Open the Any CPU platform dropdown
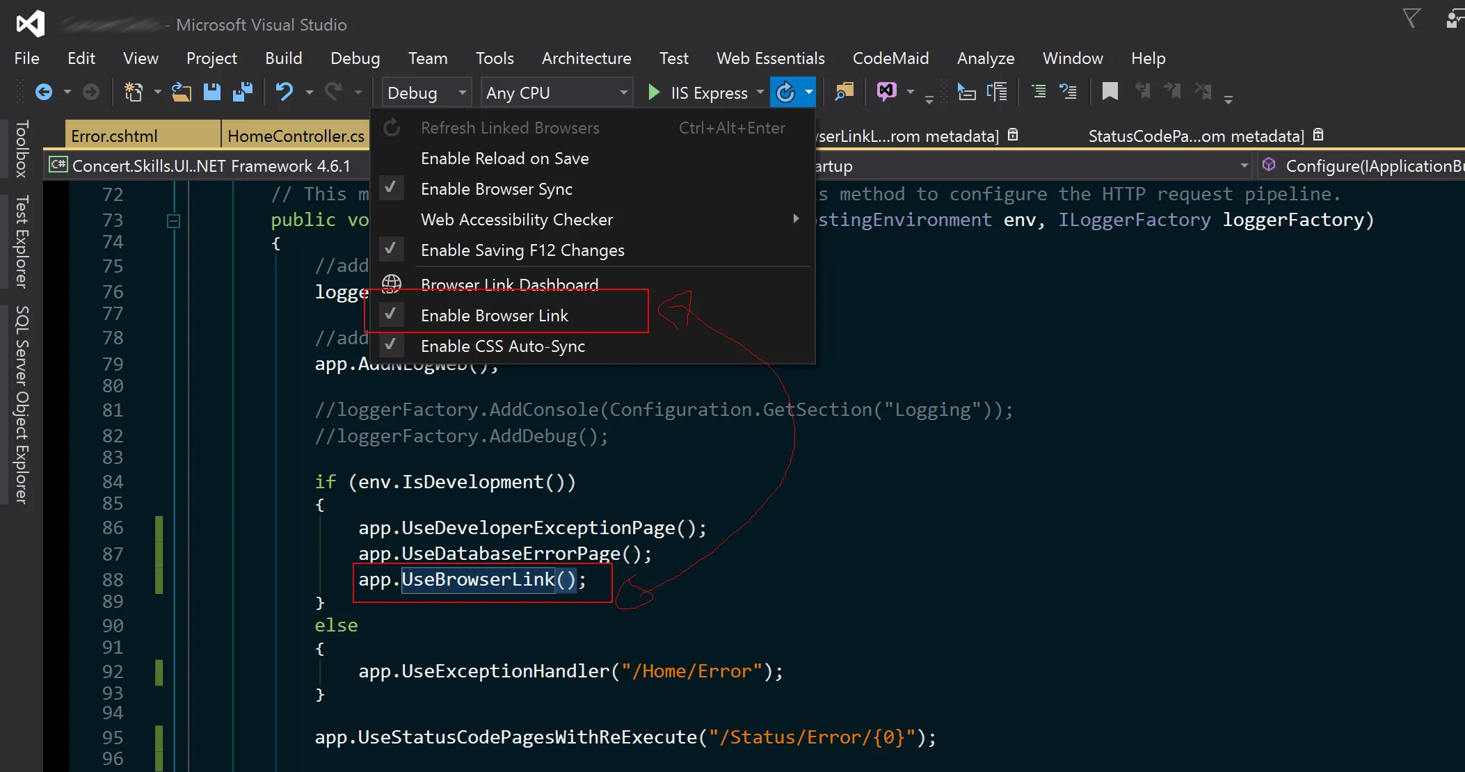The width and height of the screenshot is (1465, 772). click(557, 93)
